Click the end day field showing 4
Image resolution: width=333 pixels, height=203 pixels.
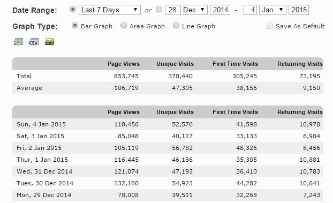(250, 10)
